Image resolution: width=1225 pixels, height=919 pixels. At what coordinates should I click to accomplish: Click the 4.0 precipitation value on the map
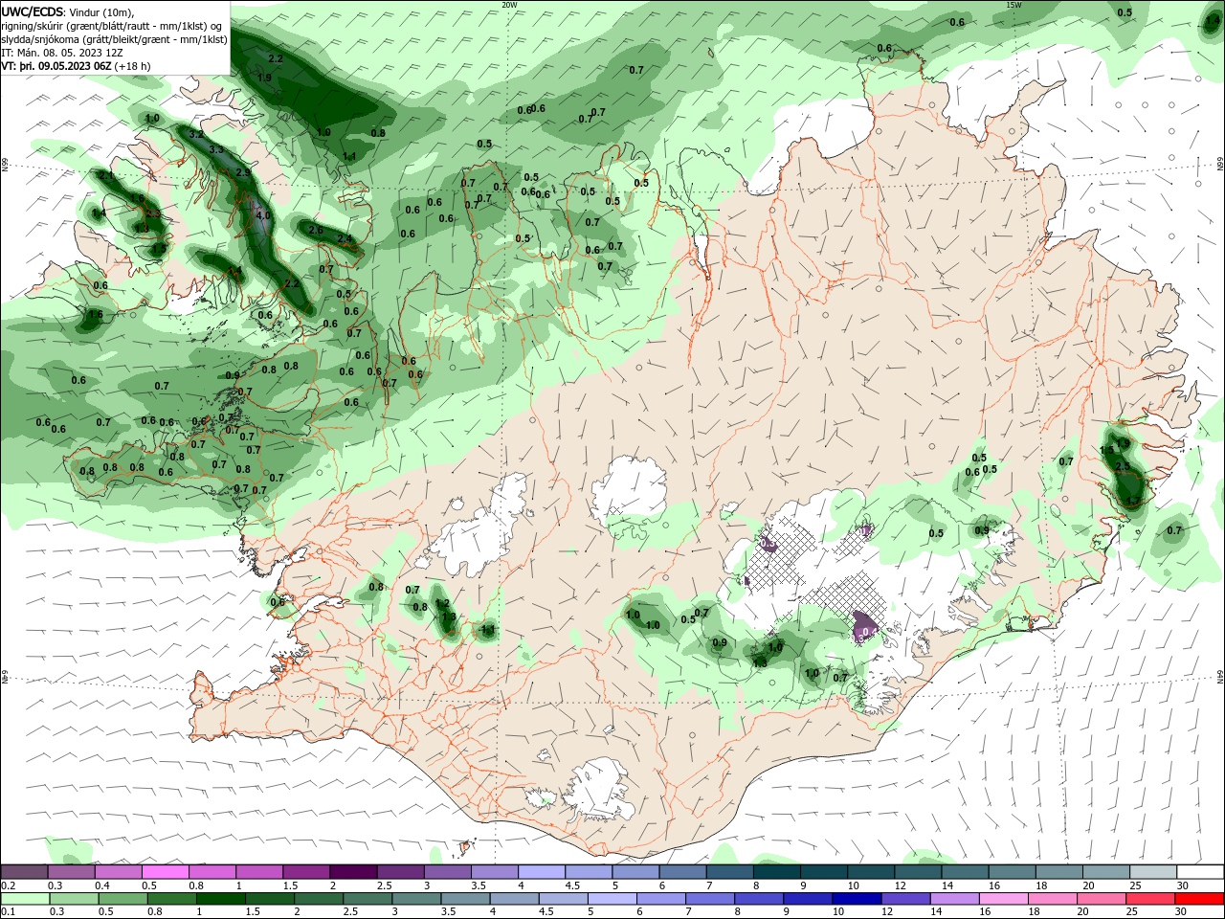point(264,215)
